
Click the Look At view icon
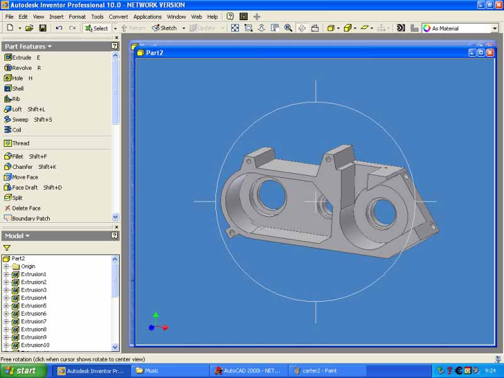315,28
